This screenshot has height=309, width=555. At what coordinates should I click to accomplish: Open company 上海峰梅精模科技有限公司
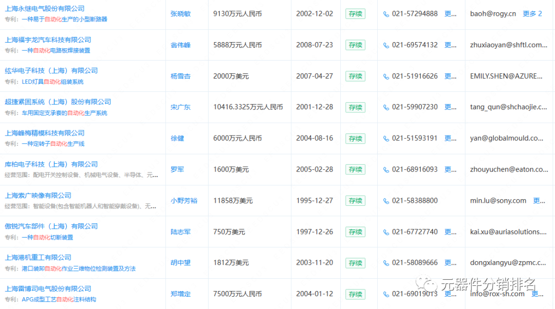(x=45, y=133)
